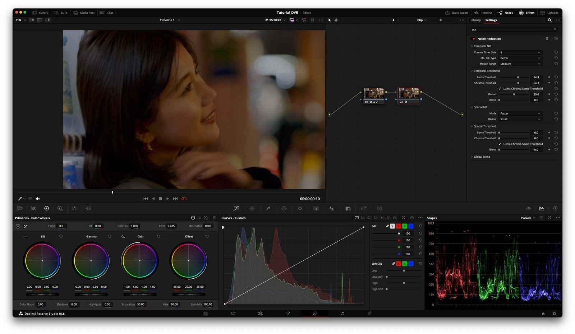Click node 01 thumbnail in the node graph
Screen dimensions: 575x334
(373, 93)
